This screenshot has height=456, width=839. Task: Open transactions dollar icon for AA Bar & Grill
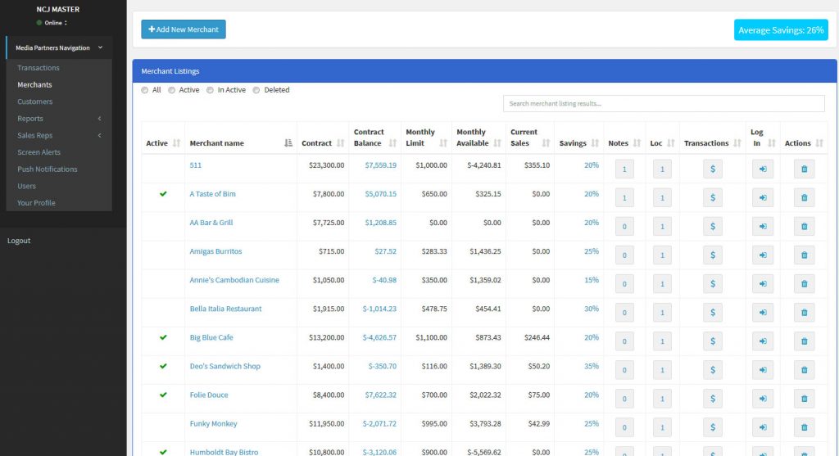click(x=712, y=227)
